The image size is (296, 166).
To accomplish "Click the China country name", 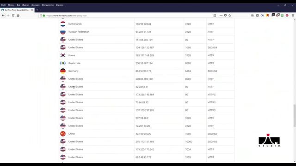I will 72,134.
